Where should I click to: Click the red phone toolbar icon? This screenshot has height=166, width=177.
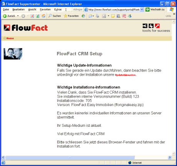124,16
